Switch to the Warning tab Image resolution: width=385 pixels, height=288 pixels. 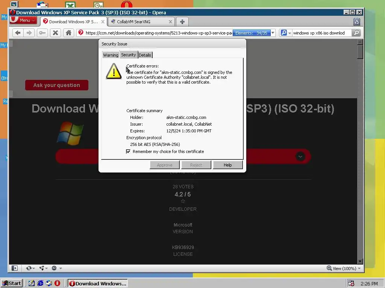111,55
